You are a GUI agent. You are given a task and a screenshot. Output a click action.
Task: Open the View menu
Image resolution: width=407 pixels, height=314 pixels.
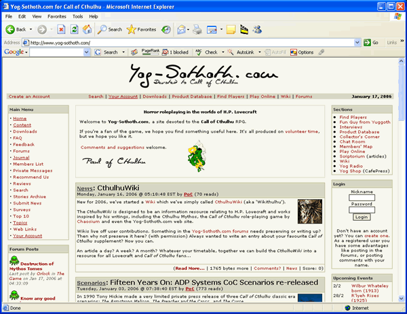pos(37,16)
